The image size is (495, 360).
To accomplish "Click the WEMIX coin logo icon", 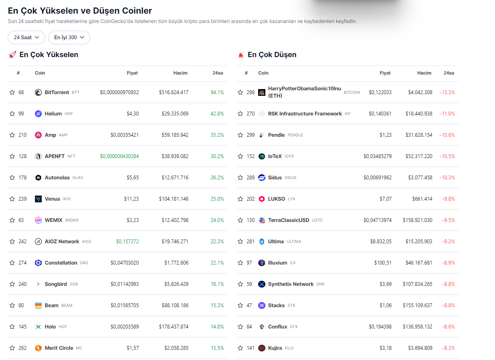I will point(38,220).
